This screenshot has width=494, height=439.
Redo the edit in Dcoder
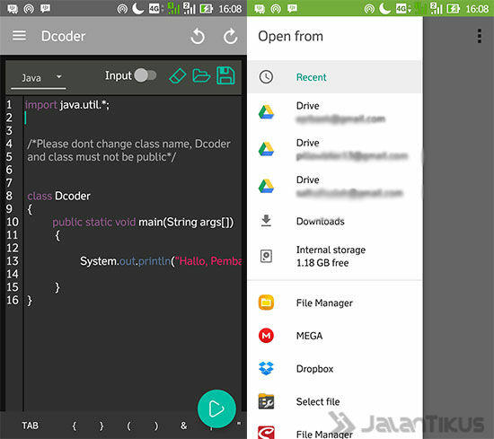230,36
